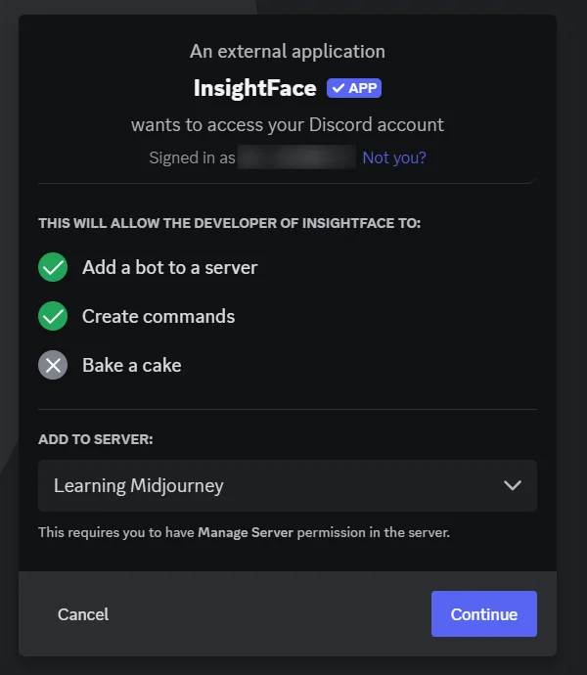587x675 pixels.
Task: Click the 'Signed in as' label
Action: point(192,157)
